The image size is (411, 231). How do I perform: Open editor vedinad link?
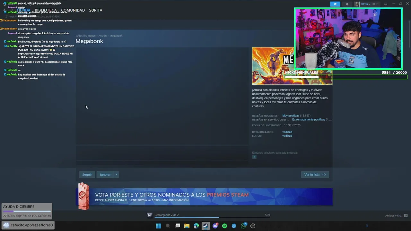click(287, 136)
